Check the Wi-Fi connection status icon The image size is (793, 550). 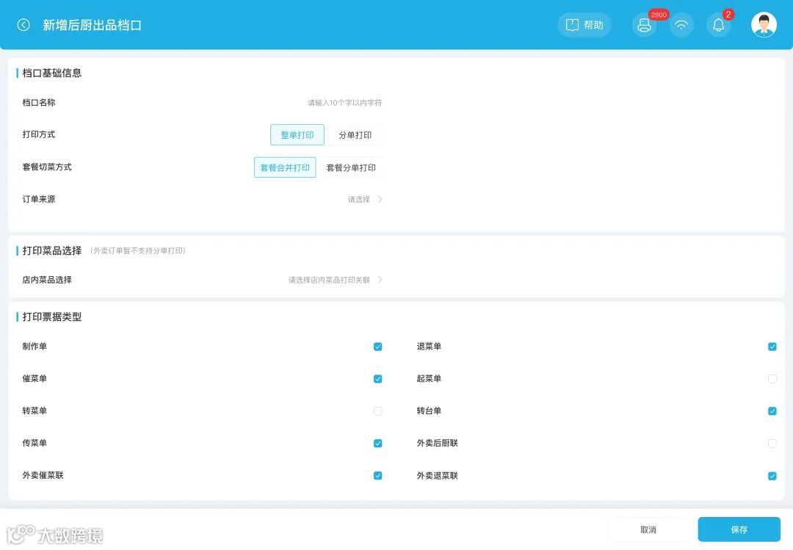681,25
